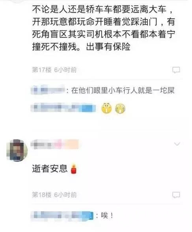
Task: Click the 6小时前 timestamp on floor 17
Action: [x=65, y=70]
